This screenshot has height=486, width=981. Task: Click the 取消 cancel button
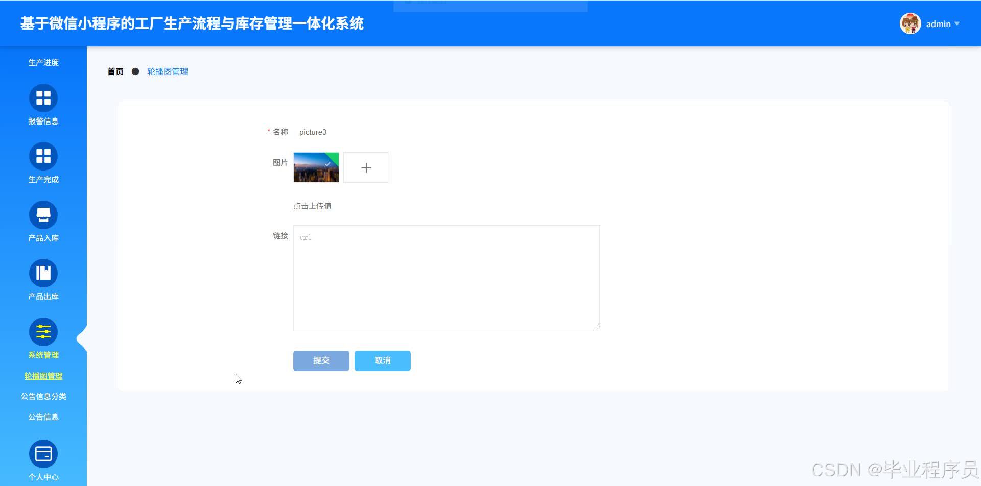click(x=383, y=361)
